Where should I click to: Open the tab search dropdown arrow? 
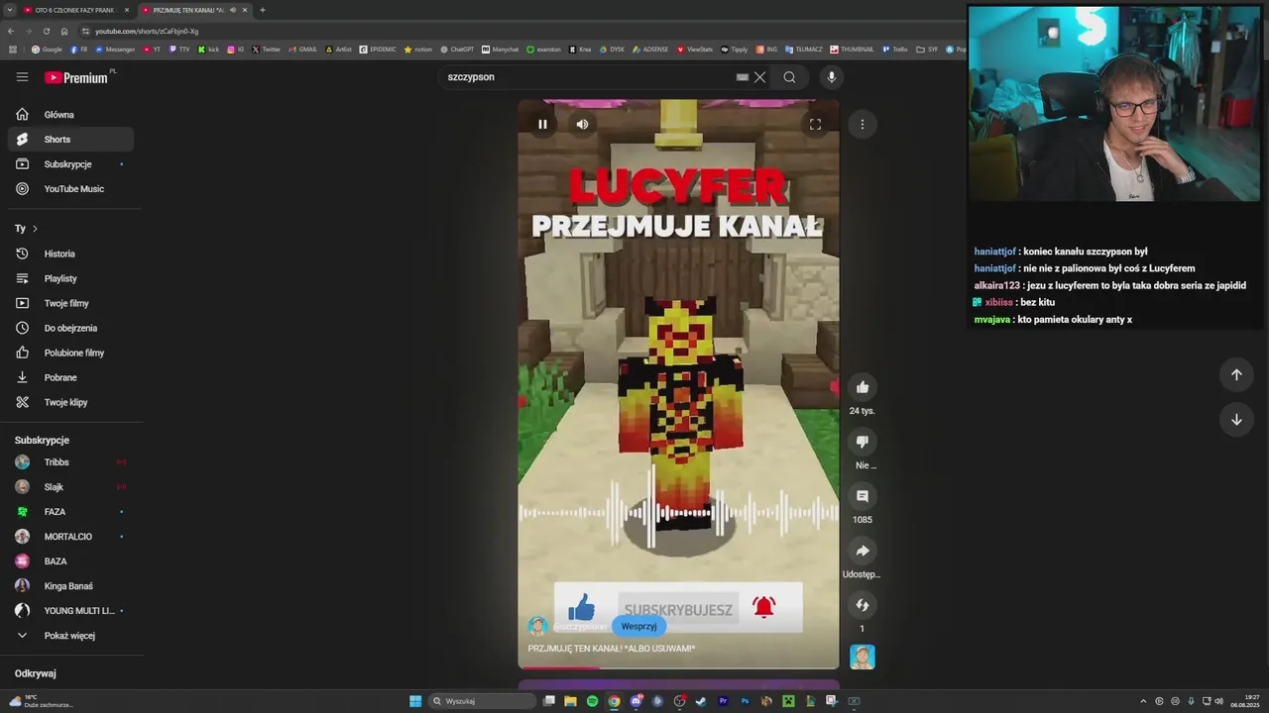coord(9,10)
